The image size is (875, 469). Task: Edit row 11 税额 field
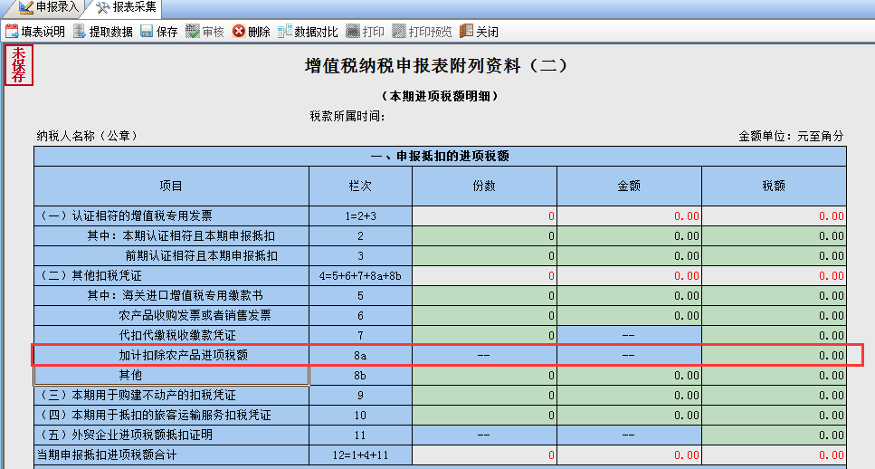[x=774, y=435]
